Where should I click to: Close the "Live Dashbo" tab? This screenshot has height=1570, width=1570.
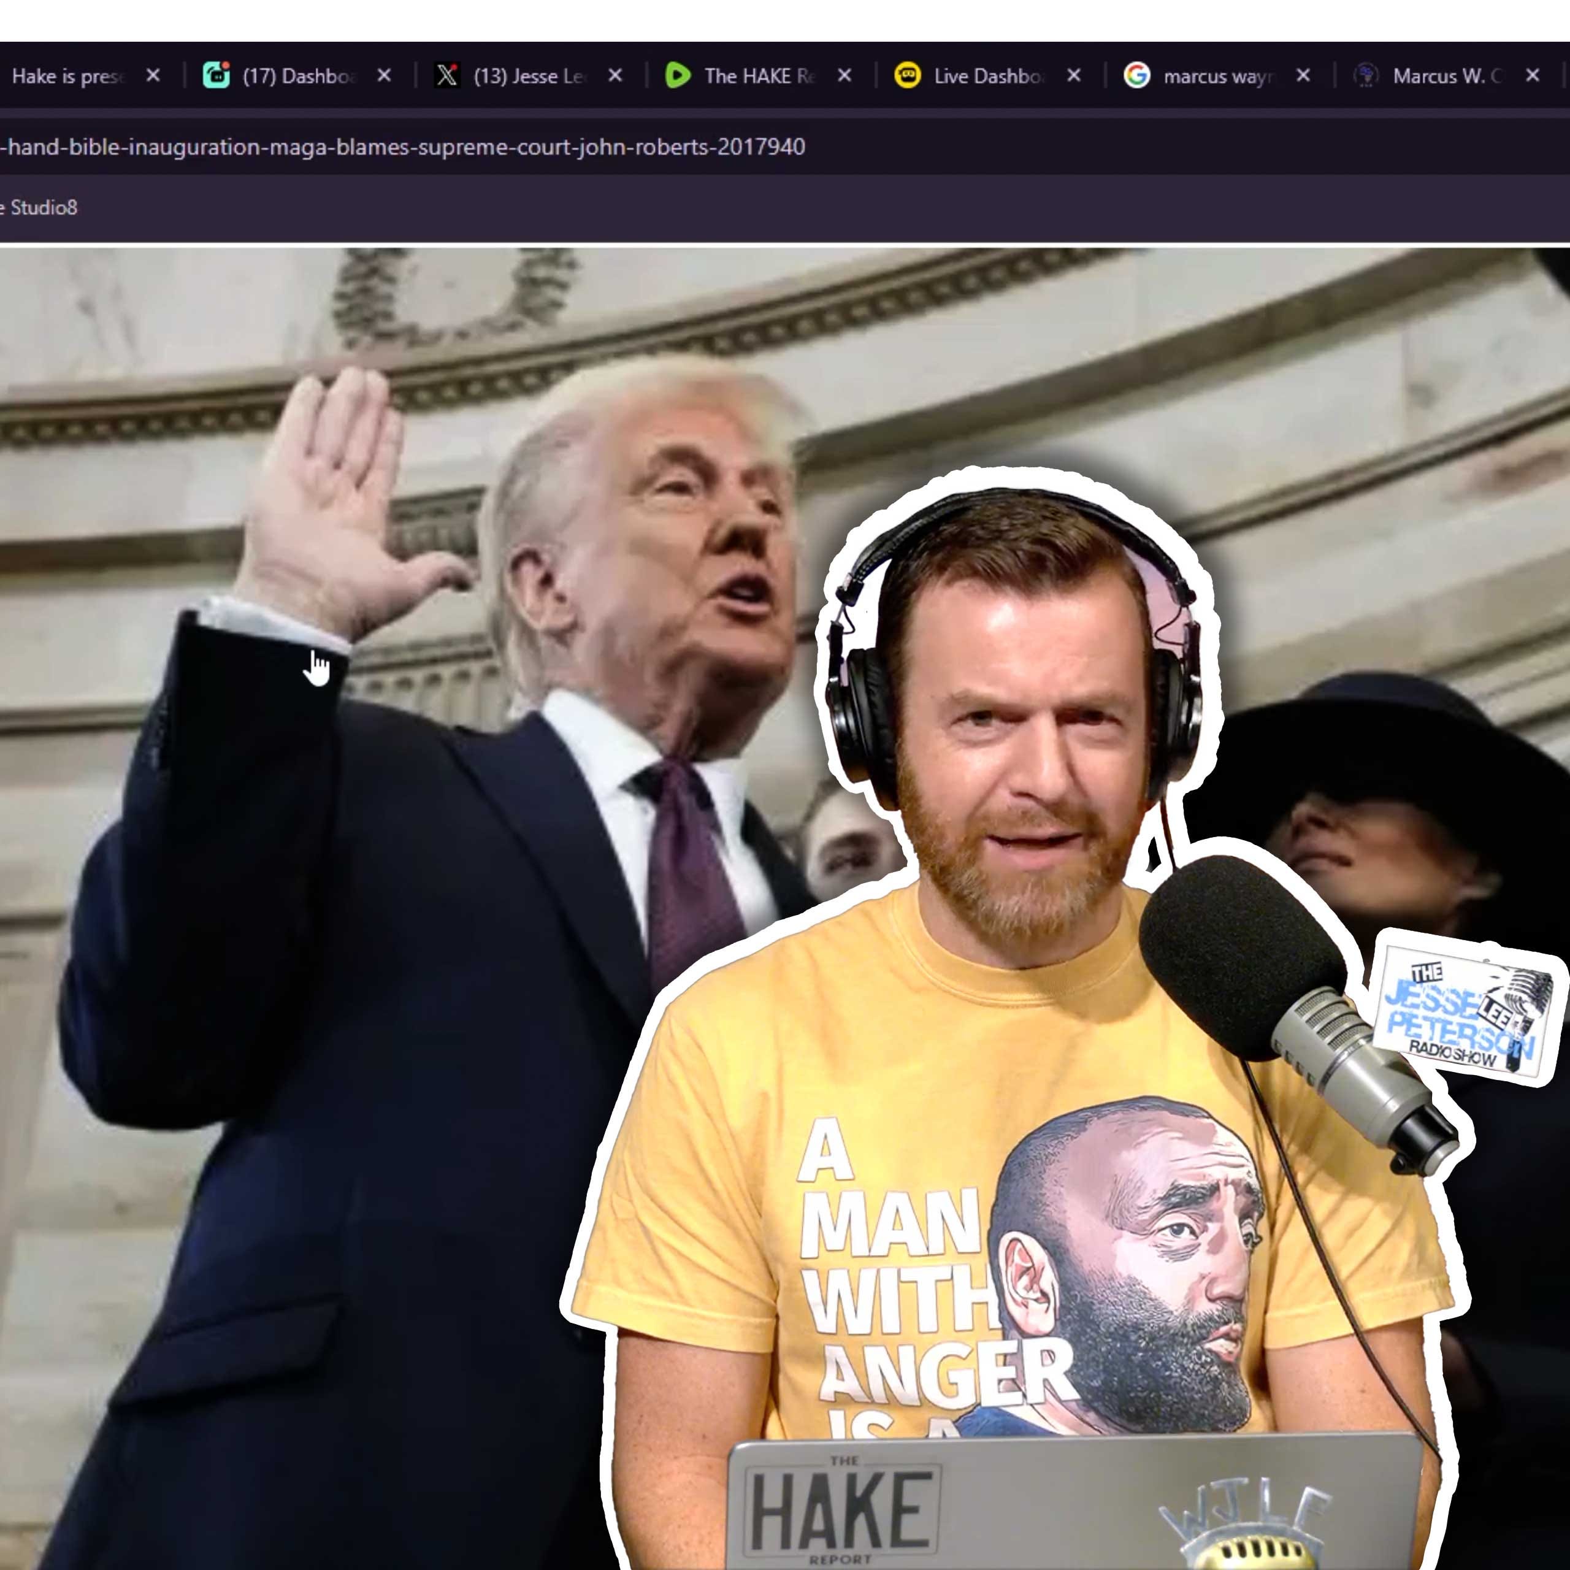click(1073, 75)
